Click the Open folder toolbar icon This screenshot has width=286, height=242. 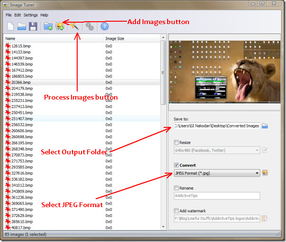pos(22,26)
